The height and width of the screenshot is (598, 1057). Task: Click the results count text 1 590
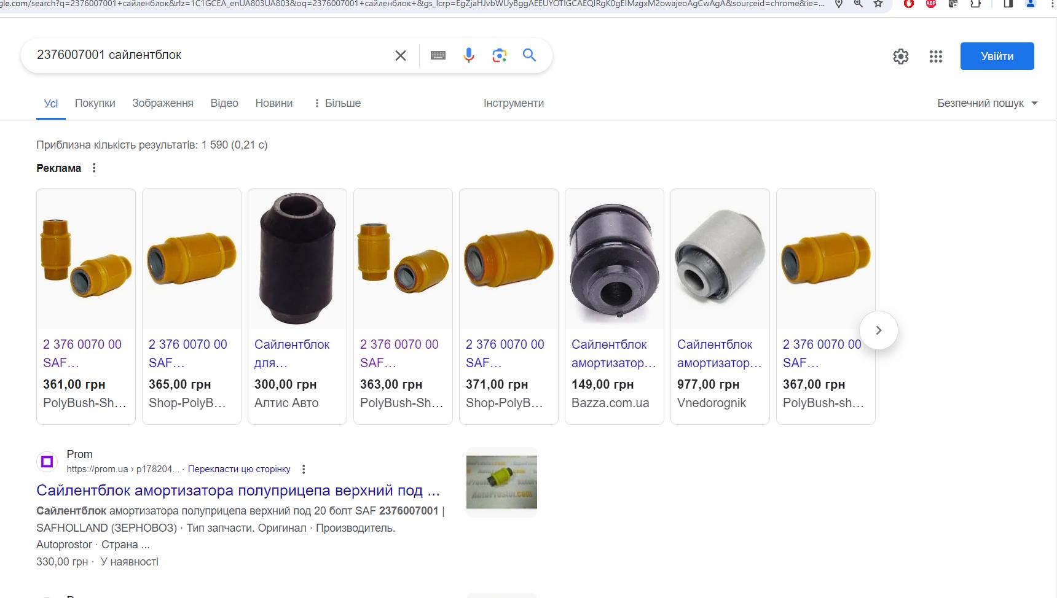click(x=152, y=145)
